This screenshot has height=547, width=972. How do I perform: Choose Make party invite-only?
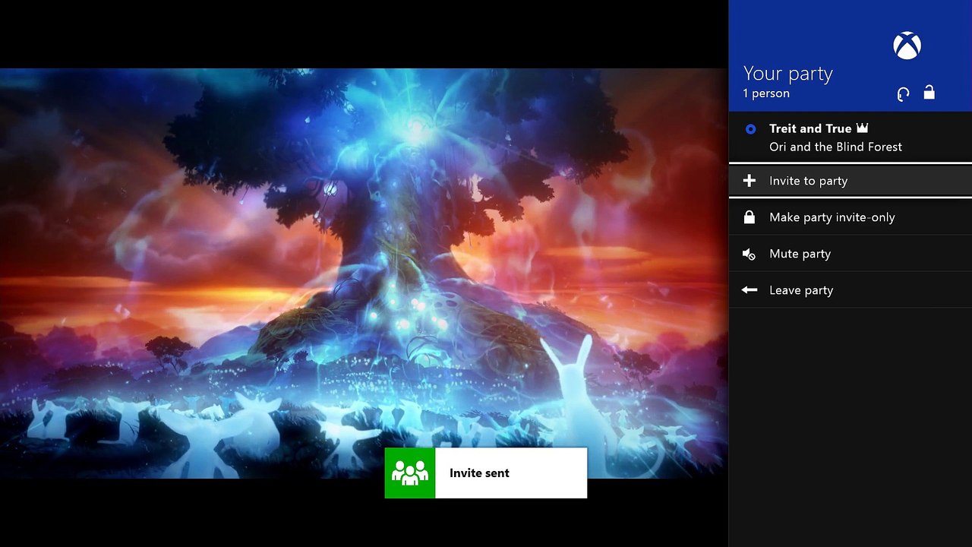click(850, 217)
